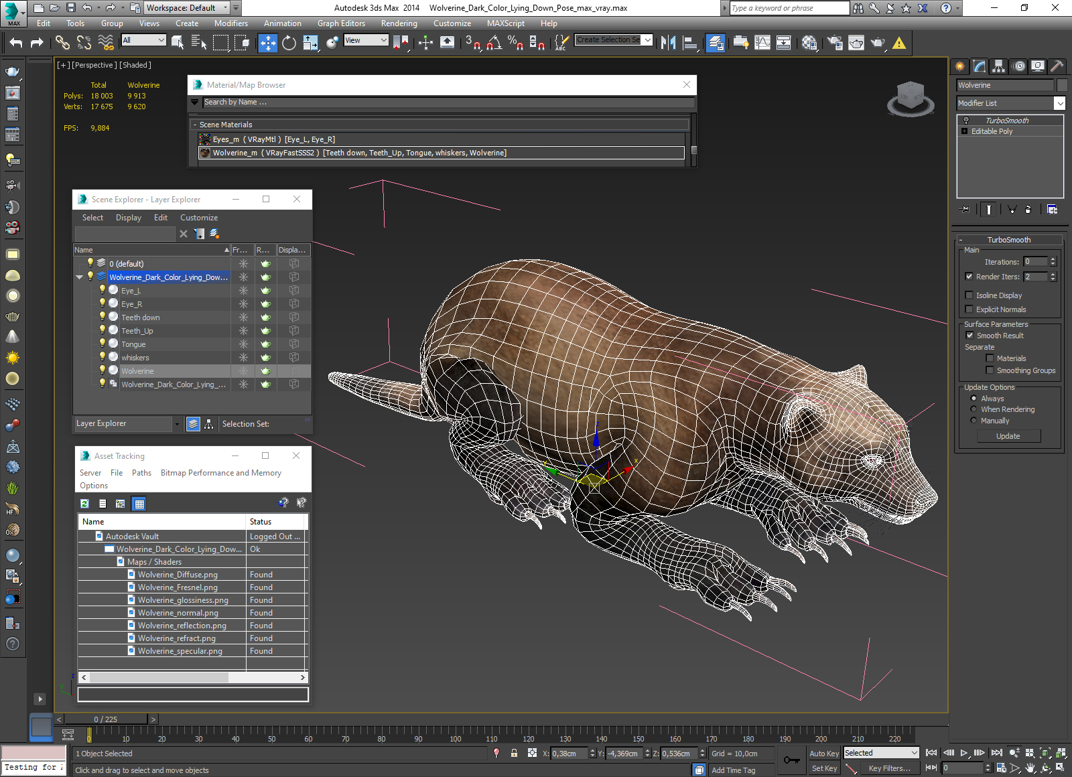Select Editable Poly in modifier stack
This screenshot has height=777, width=1072.
click(x=992, y=131)
